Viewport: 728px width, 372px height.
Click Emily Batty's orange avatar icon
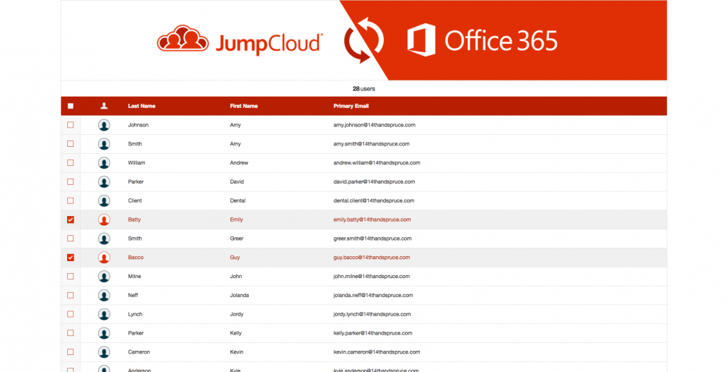click(x=104, y=220)
